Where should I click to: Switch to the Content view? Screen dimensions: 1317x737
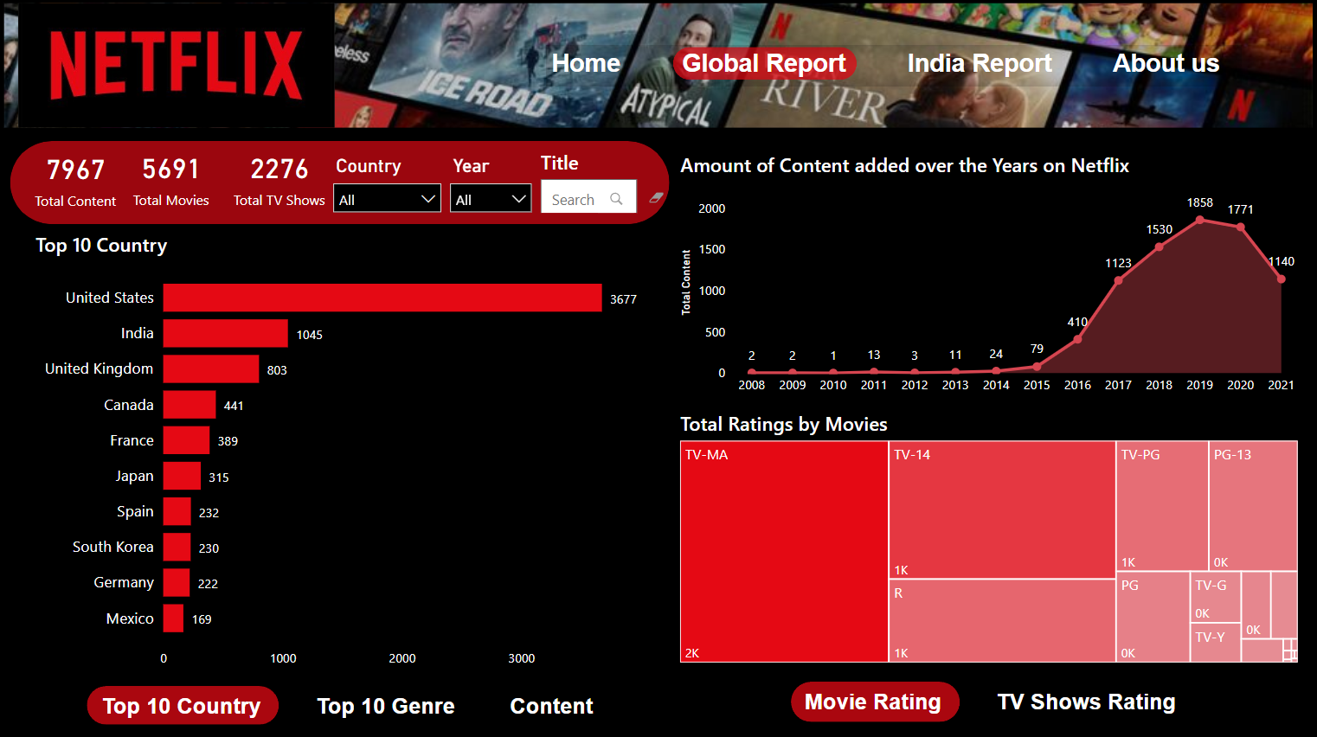pos(551,706)
